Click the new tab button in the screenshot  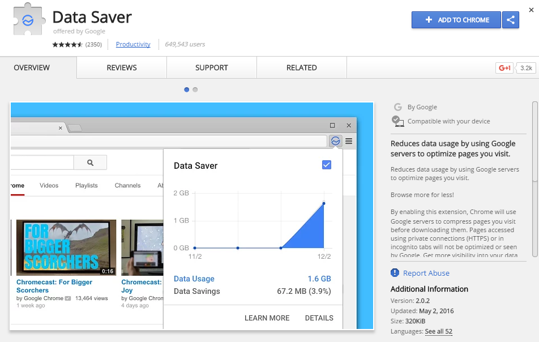75,128
